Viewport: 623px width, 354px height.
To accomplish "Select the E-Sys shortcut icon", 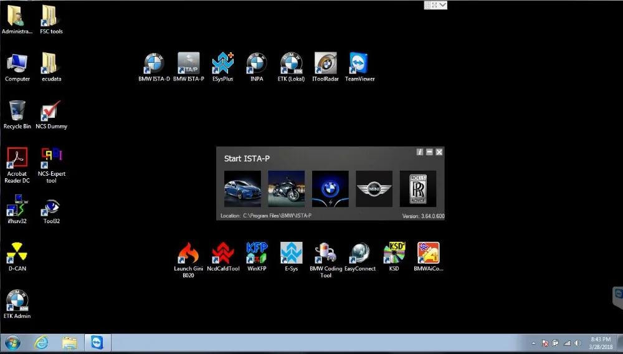I will tap(291, 257).
